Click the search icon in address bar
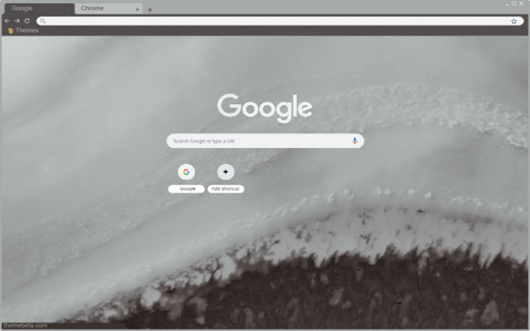The image size is (530, 331). pyautogui.click(x=42, y=21)
